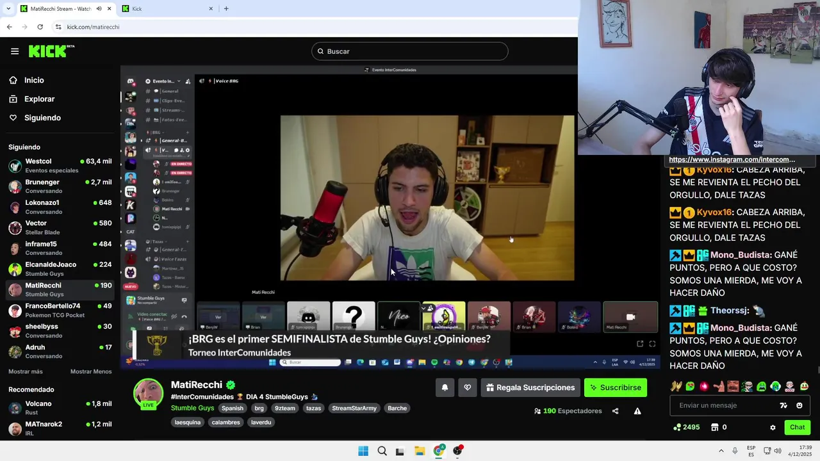Screen dimensions: 820x461
Task: Open File Explorer from taskbar
Action: [x=420, y=451]
